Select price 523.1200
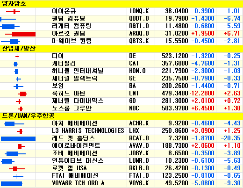Screen dimensions: 243x188 point(175,56)
